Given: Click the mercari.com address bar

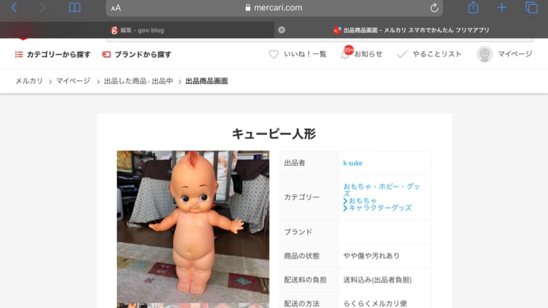Looking at the screenshot, I should coord(274,8).
